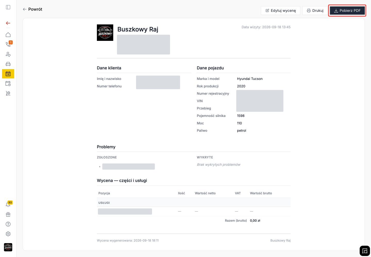Click the red back arrow in sidebar
The width and height of the screenshot is (371, 257).
point(8,23)
